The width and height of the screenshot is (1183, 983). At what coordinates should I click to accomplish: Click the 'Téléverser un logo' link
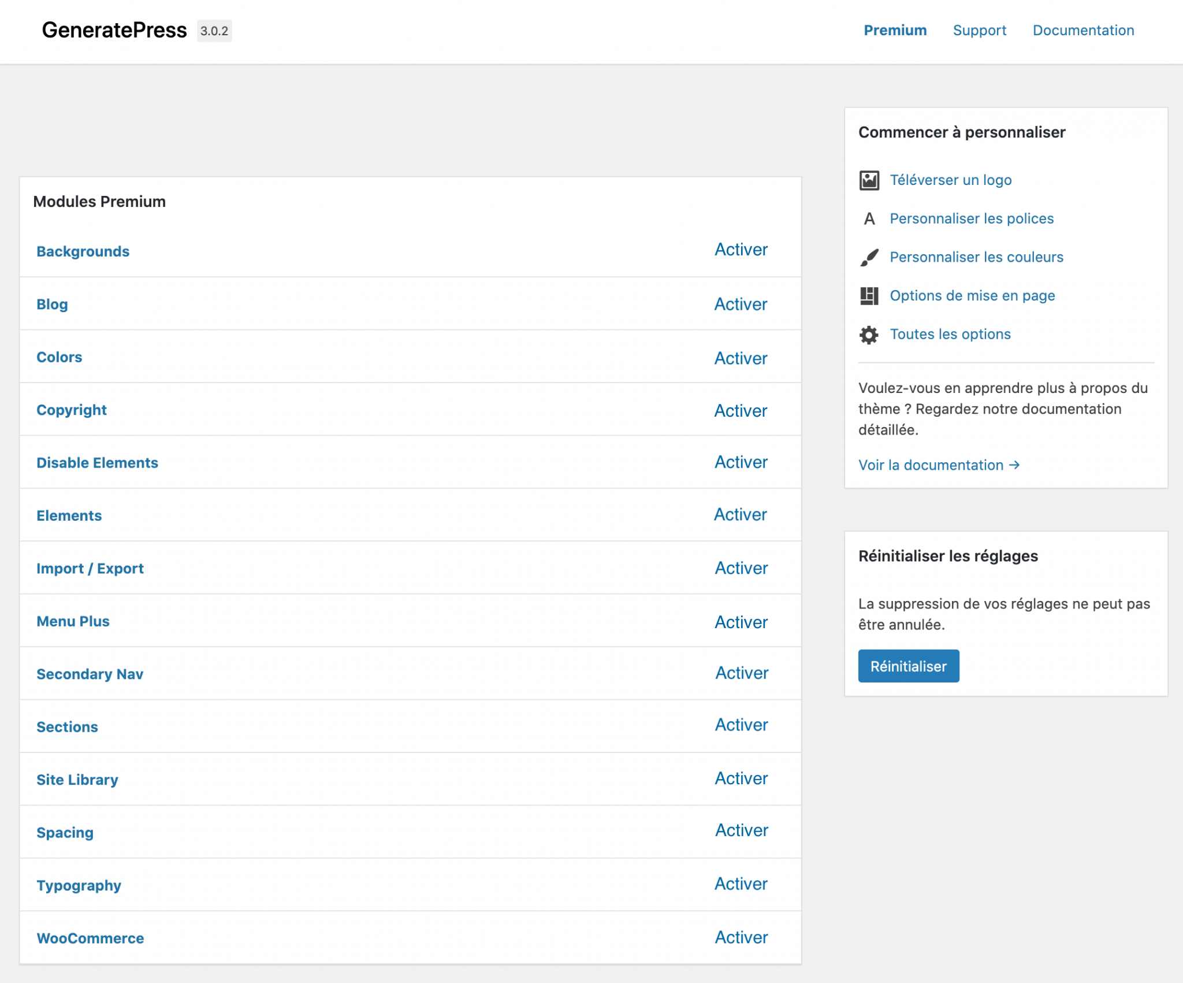pos(950,180)
